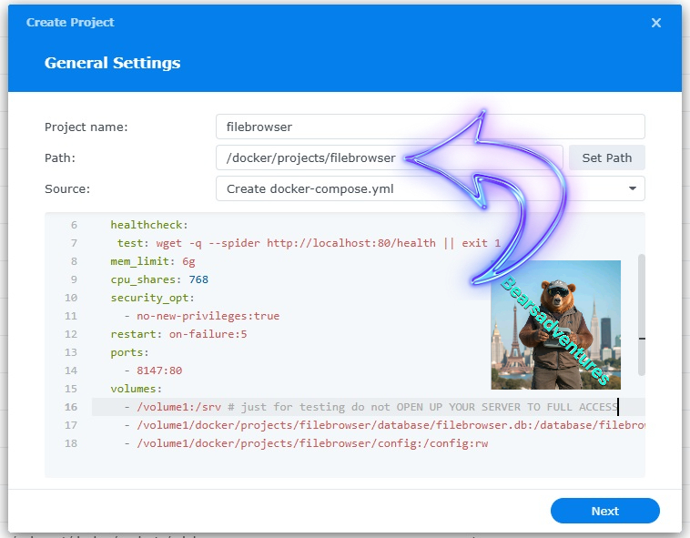
Task: Click the port mapping 8147:80
Action: coord(159,371)
